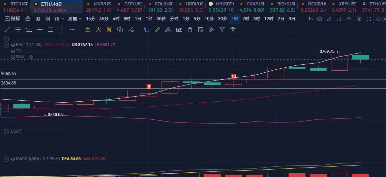Click the 大 indicator button
Image resolution: width=386 pixels, height=177 pixels.
[x=98, y=30]
